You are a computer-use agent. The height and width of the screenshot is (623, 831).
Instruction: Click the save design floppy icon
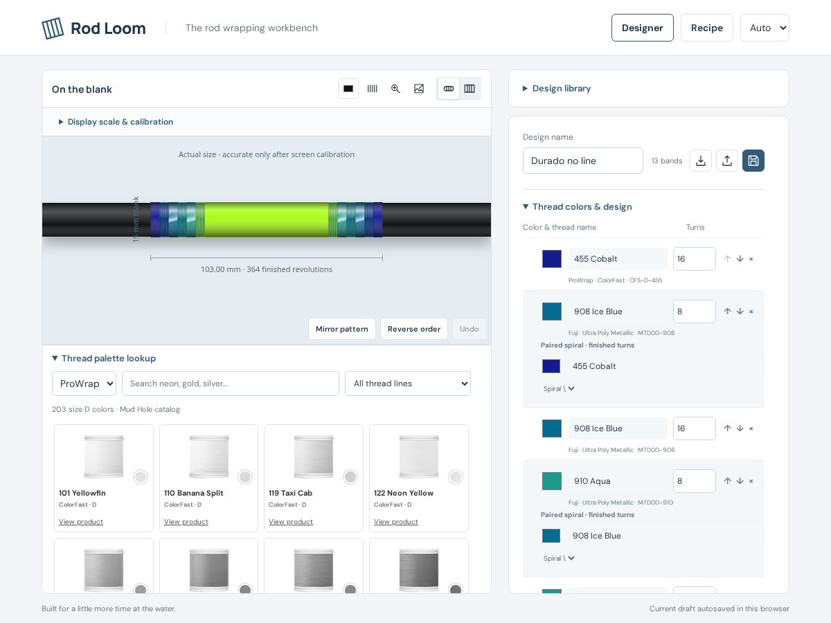click(x=753, y=161)
